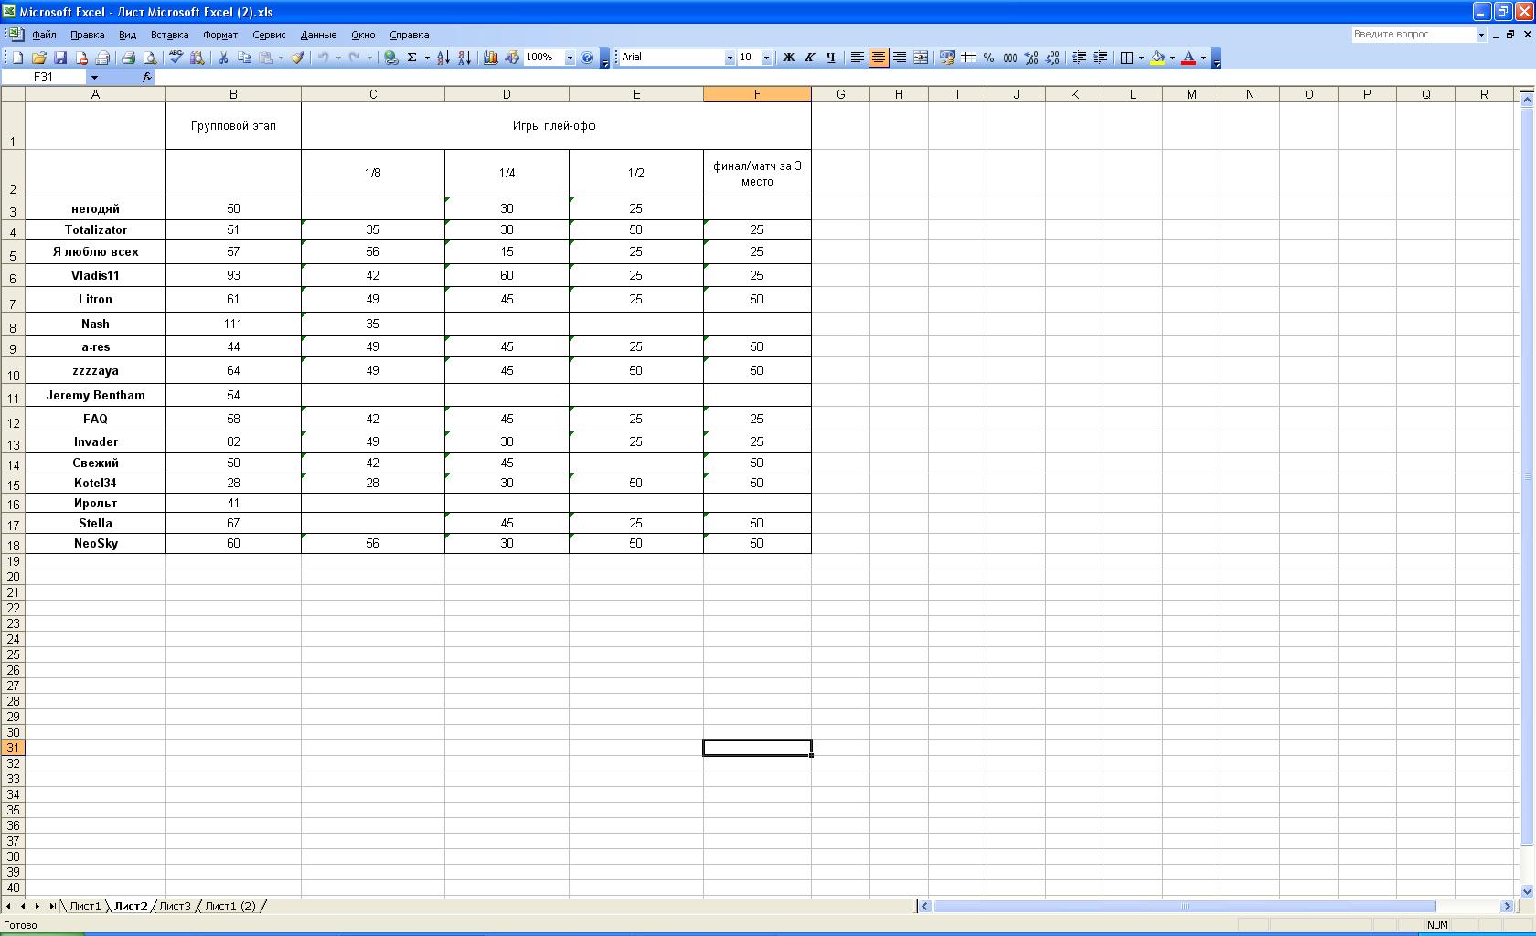Open the Данные menu
Image resolution: width=1536 pixels, height=936 pixels.
tap(318, 35)
